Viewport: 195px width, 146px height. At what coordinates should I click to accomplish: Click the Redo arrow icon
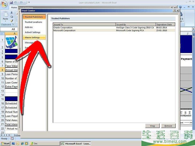pos(21,2)
